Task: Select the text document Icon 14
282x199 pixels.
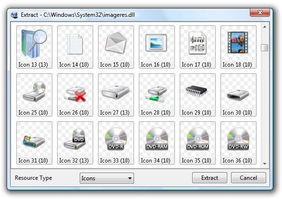Action: 75,47
